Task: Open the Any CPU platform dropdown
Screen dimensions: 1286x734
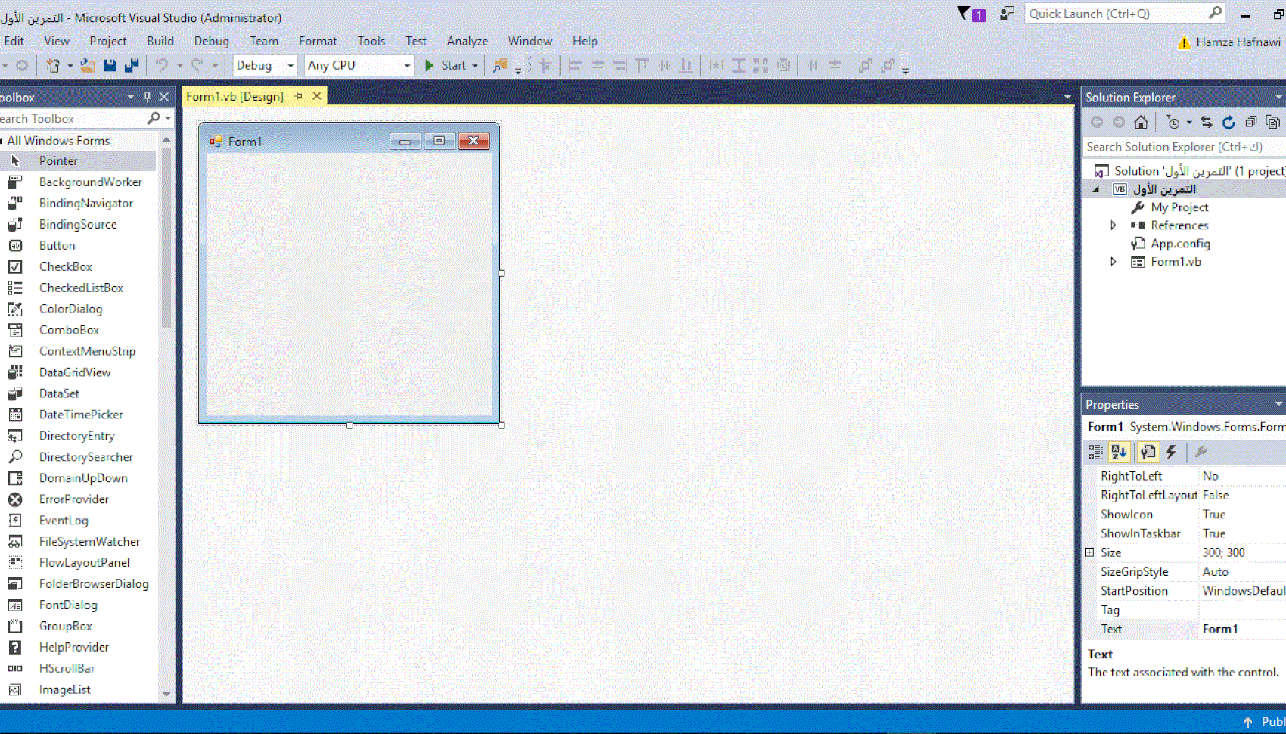Action: click(359, 65)
